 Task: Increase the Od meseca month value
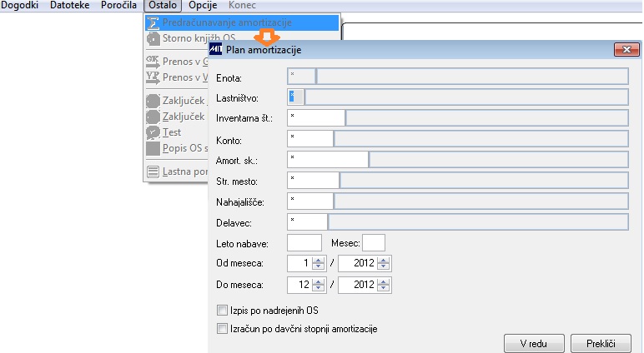tap(318, 260)
